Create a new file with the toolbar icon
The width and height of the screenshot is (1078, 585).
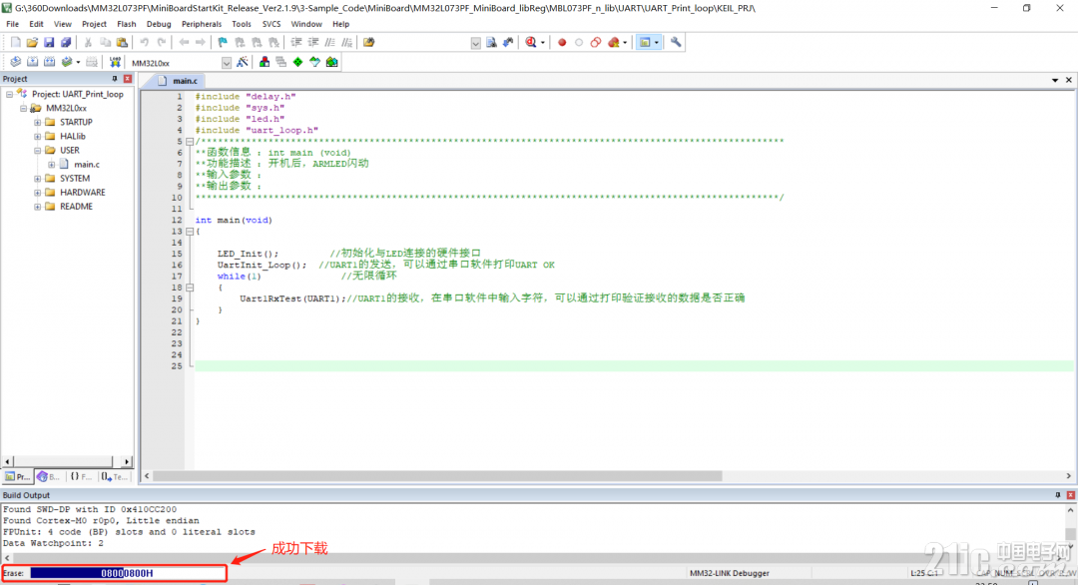click(15, 43)
